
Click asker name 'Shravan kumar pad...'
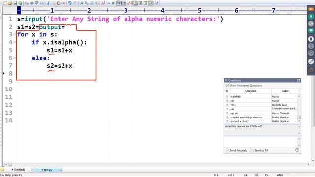(x=284, y=109)
